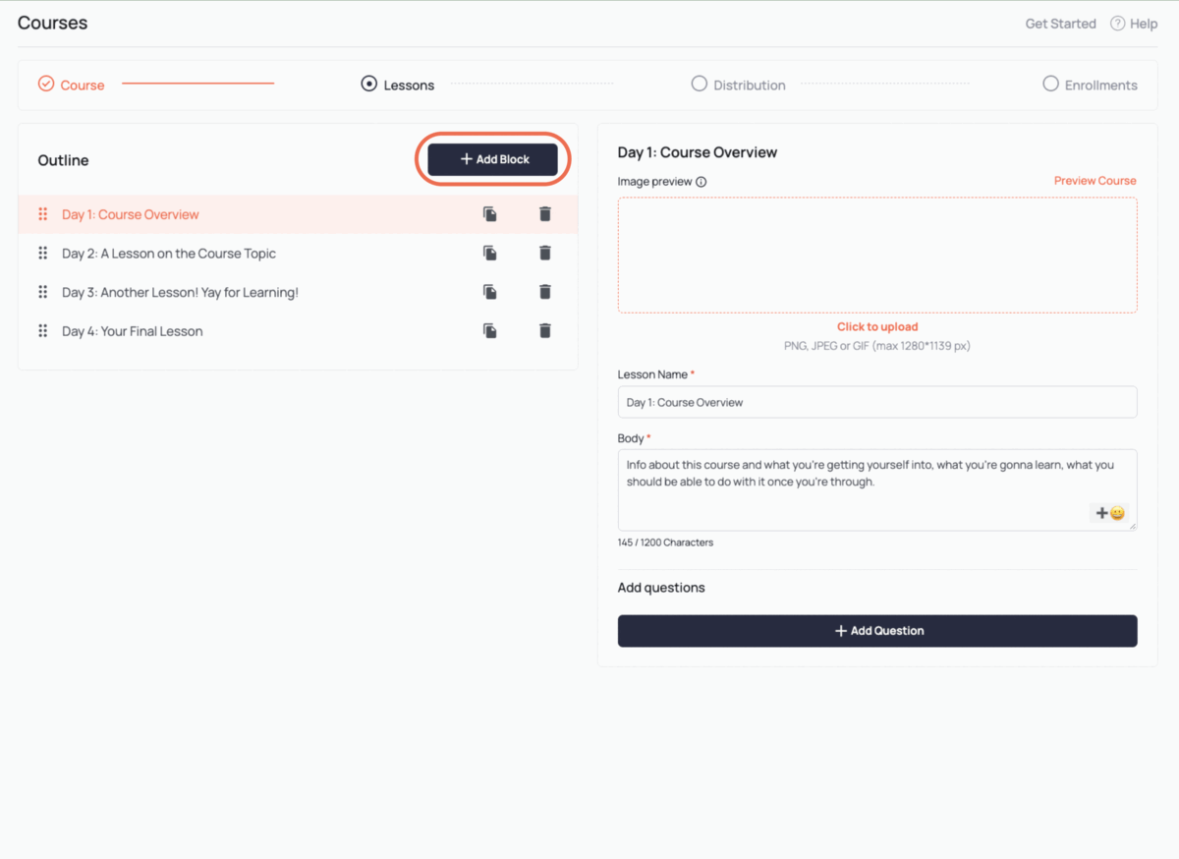Grab the drag handle for Day 4 lesson
Screen dimensions: 1179x859
pyautogui.click(x=42, y=331)
